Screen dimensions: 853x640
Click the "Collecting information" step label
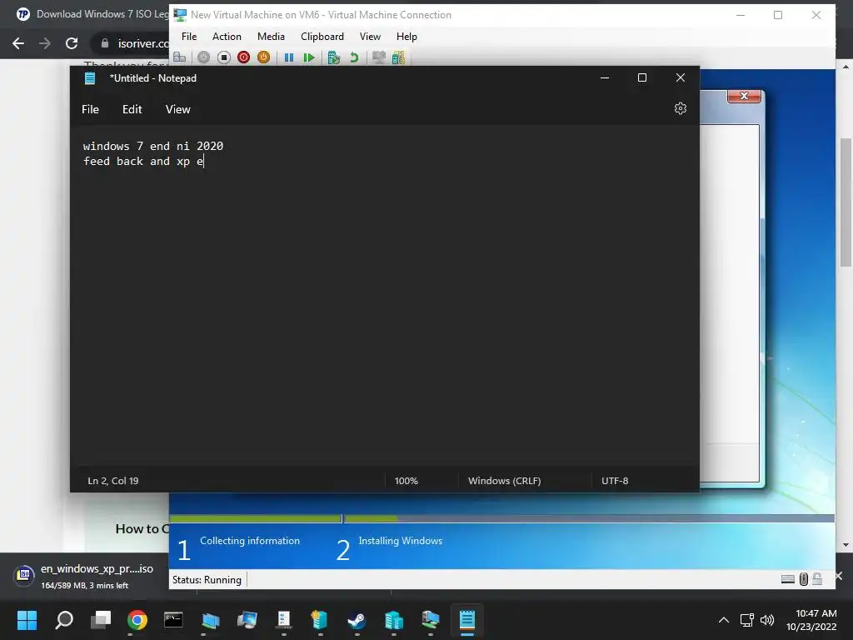coord(250,540)
